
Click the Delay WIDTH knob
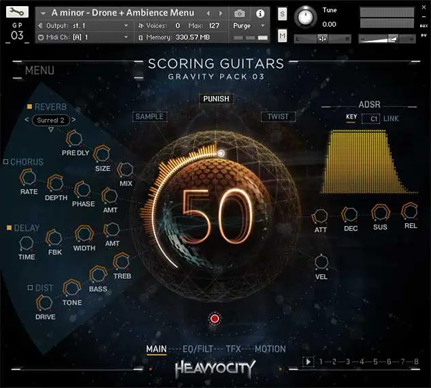[84, 234]
